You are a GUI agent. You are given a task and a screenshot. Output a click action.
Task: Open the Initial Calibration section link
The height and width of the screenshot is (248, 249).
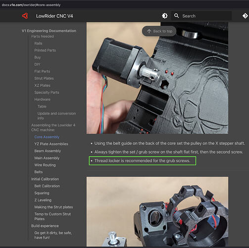click(x=45, y=179)
